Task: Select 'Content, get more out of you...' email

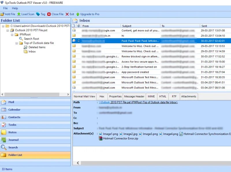Action: click(151, 31)
